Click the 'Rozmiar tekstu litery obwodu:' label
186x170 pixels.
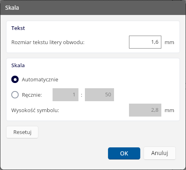(x=48, y=42)
